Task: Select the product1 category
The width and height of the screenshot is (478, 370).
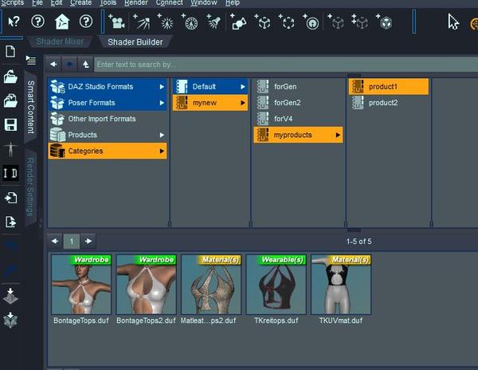Action: click(389, 87)
